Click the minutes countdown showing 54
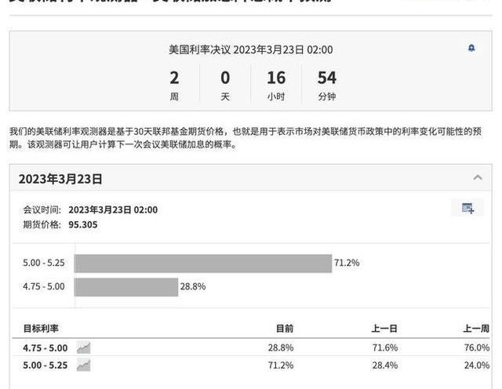Viewport: 502px width, 389px height. click(x=327, y=78)
